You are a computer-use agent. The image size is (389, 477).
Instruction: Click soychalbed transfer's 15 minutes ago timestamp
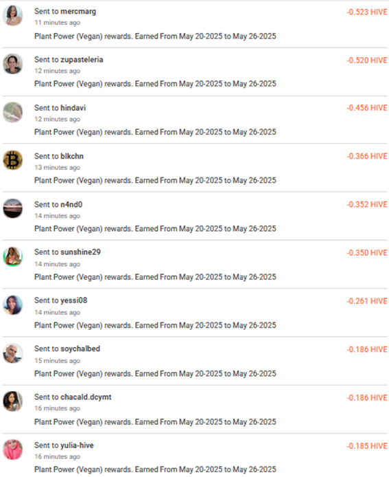pyautogui.click(x=57, y=361)
